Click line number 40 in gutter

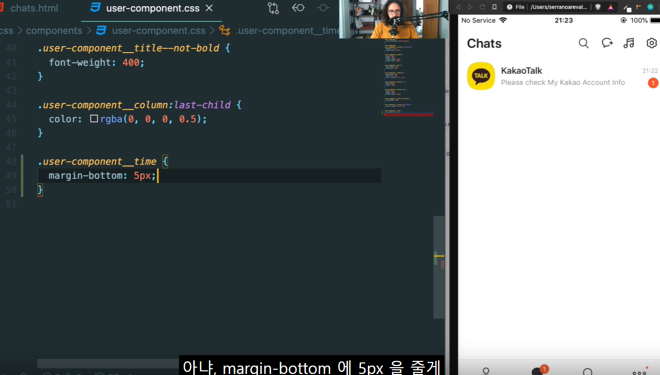point(11,48)
